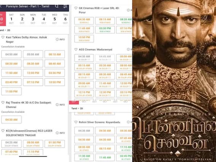The image size is (216, 162).
Task: Open INFO for Kasi Talkies
Action: click(x=60, y=40)
